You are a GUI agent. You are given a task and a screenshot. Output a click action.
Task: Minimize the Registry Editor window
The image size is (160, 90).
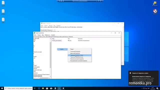pyautogui.click(x=111, y=33)
